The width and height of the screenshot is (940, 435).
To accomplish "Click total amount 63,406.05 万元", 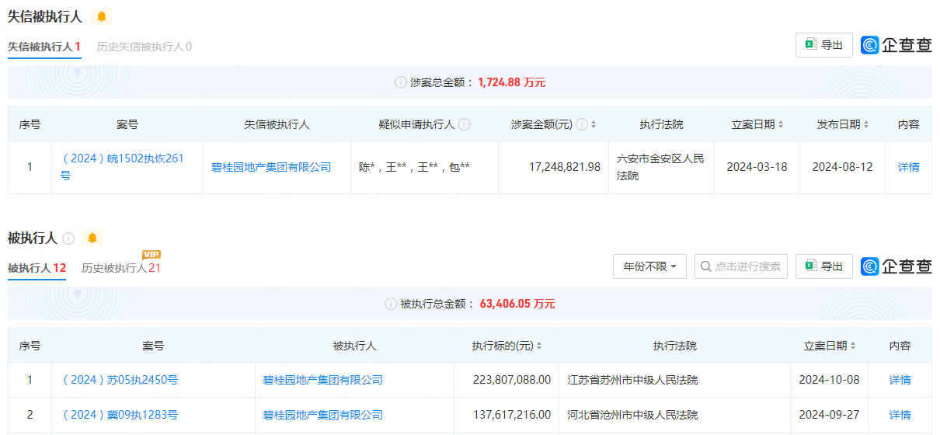I will tap(517, 304).
